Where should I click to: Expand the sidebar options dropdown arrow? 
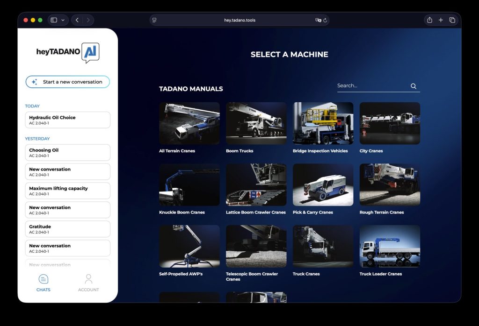coord(63,20)
